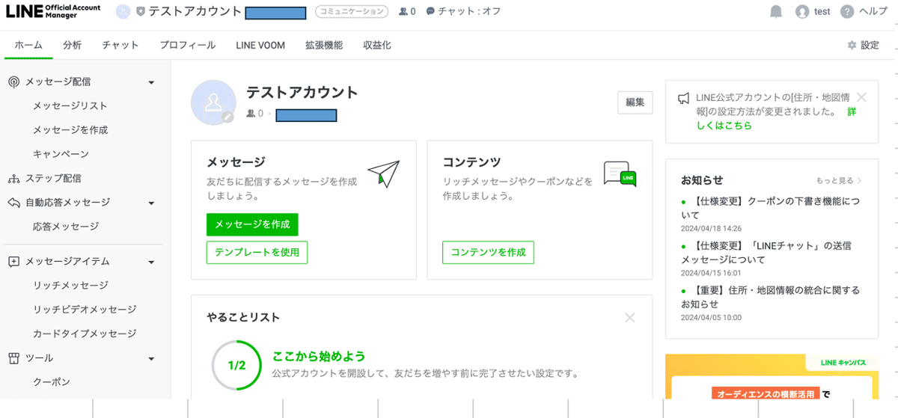
Task: Click the shield badge next to account name
Action: click(x=140, y=11)
